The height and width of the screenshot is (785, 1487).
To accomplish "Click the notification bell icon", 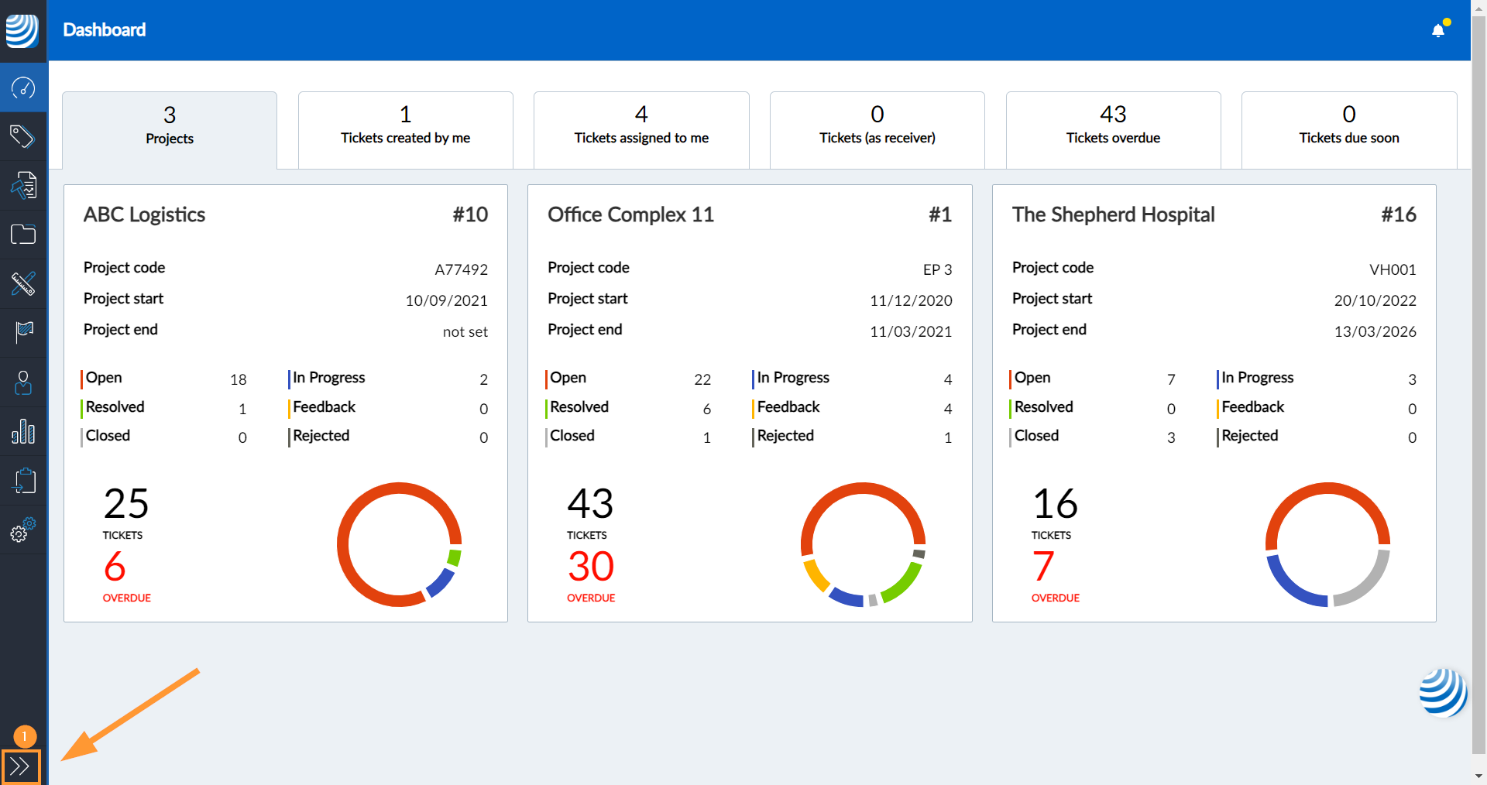I will (1438, 30).
